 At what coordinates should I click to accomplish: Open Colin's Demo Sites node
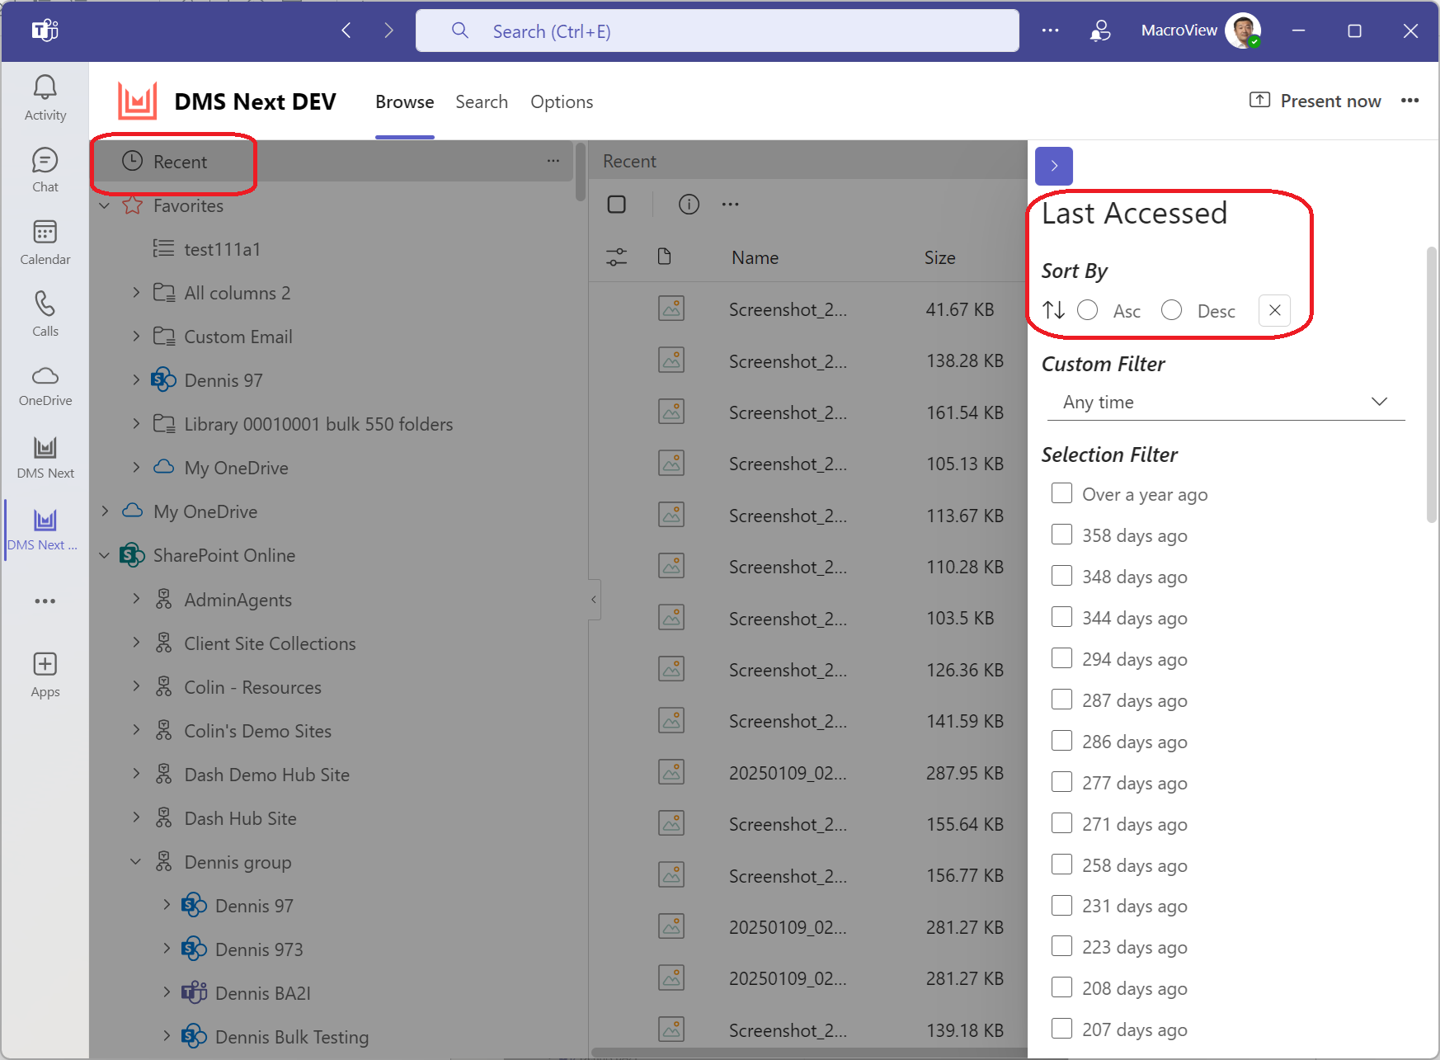[257, 731]
